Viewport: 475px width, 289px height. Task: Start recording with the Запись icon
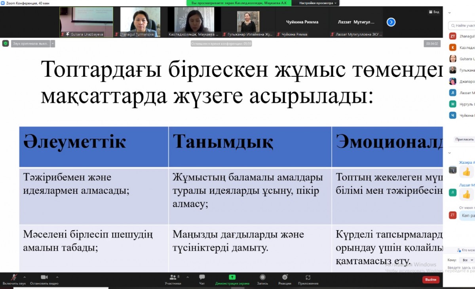tap(262, 278)
